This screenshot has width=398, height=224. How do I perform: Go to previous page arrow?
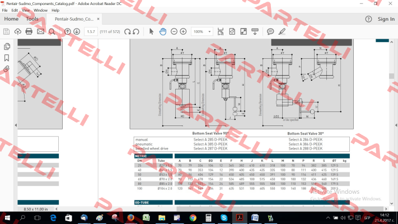[68, 31]
